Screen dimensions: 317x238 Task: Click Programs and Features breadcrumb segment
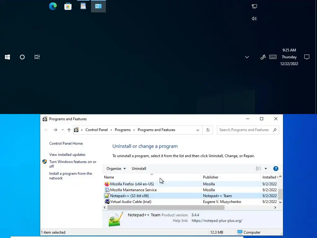pyautogui.click(x=156, y=130)
